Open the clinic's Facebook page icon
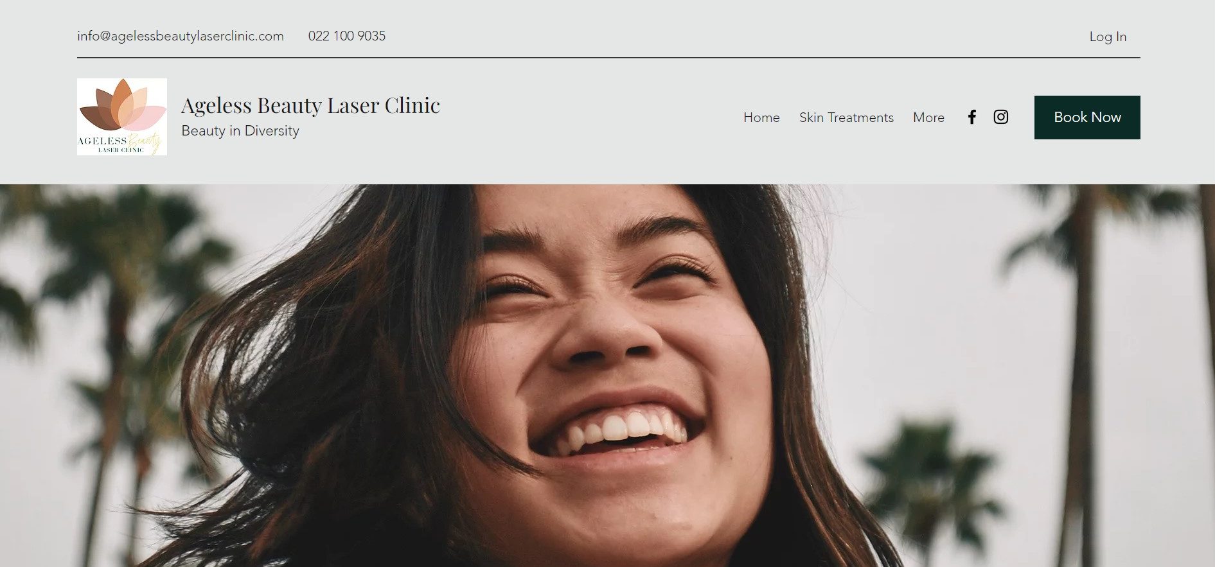The width and height of the screenshot is (1215, 567). coord(972,117)
